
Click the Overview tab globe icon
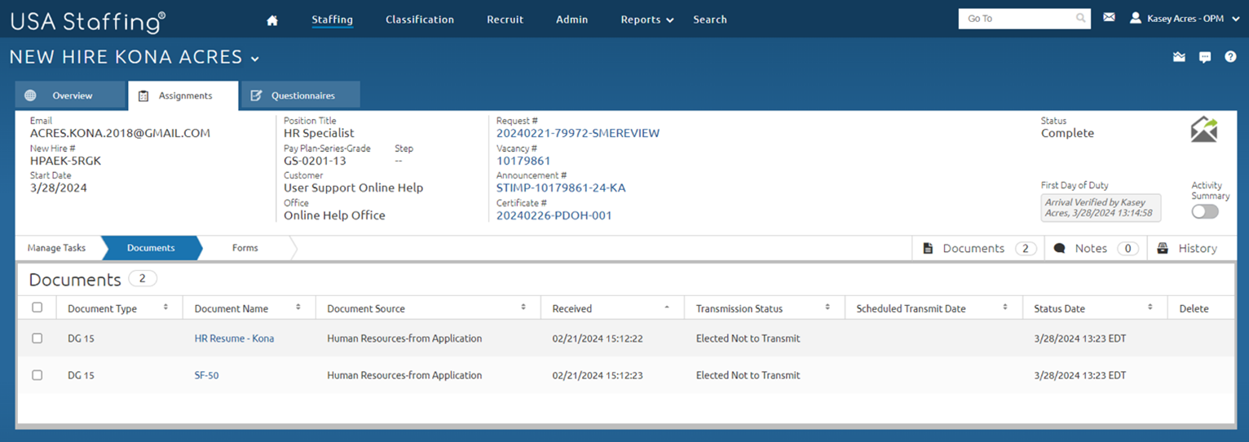[x=31, y=95]
